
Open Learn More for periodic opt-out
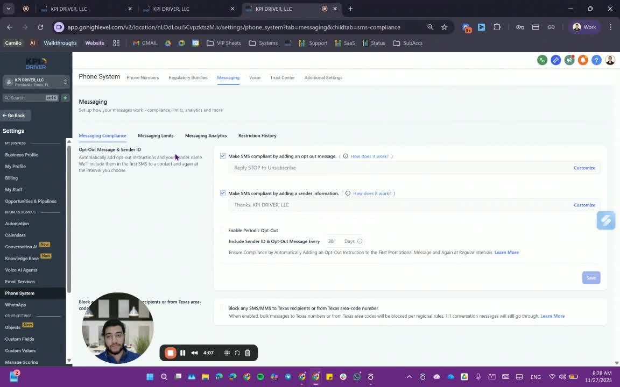[506, 252]
